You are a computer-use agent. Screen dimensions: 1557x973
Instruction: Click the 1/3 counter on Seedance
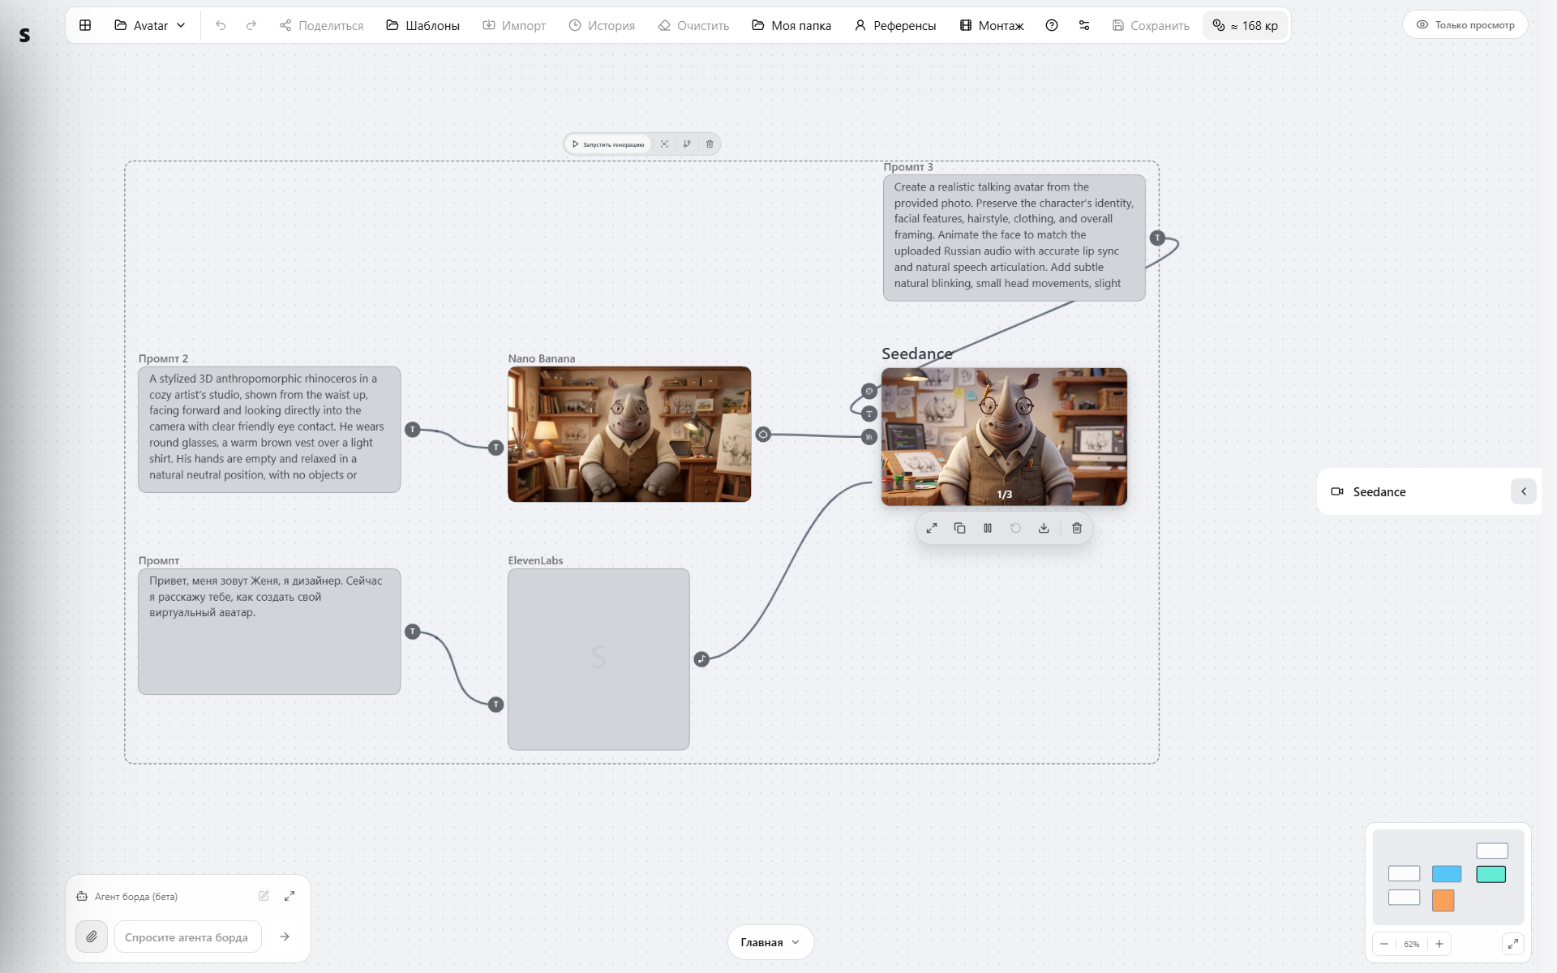tap(1005, 495)
